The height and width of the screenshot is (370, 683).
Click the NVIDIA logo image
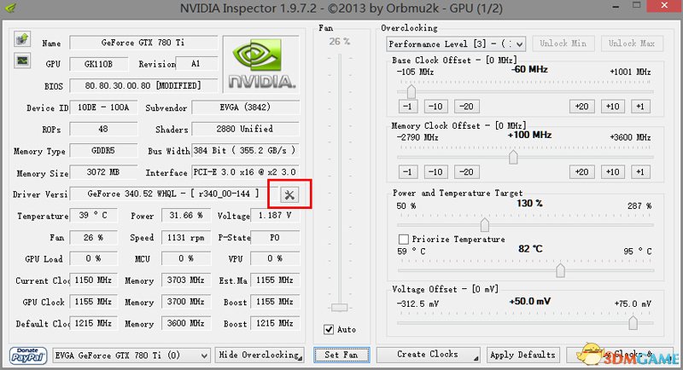261,64
